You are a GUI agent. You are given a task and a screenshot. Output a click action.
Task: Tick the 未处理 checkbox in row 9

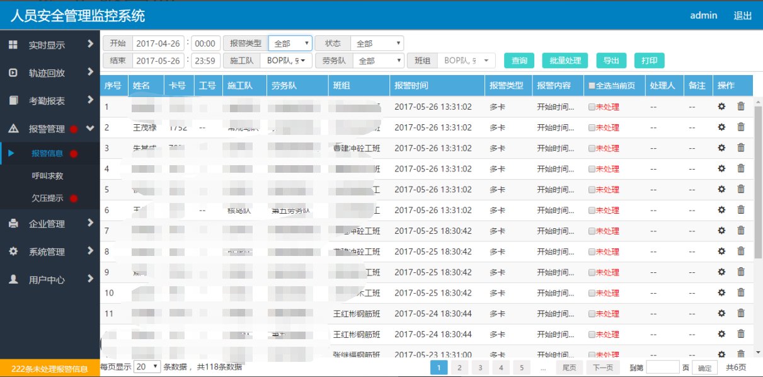[x=592, y=272]
